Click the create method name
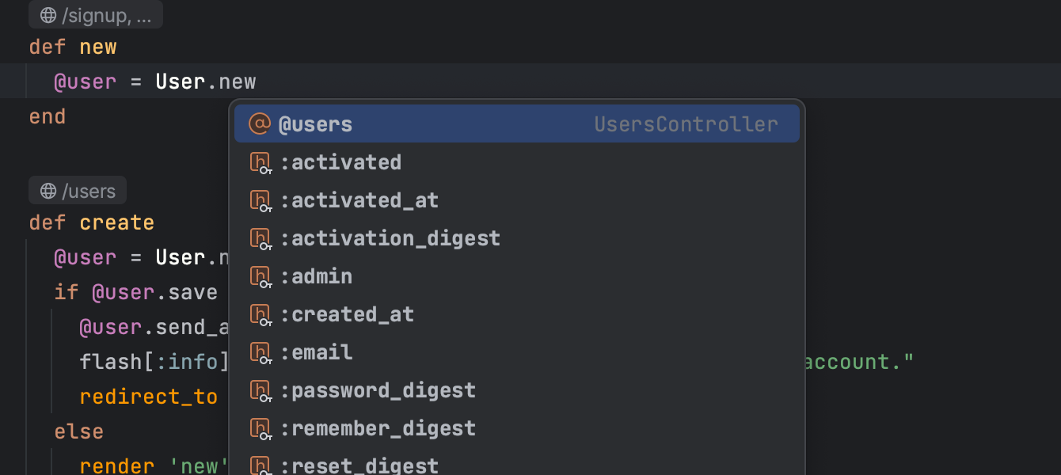The width and height of the screenshot is (1061, 475). [x=116, y=222]
